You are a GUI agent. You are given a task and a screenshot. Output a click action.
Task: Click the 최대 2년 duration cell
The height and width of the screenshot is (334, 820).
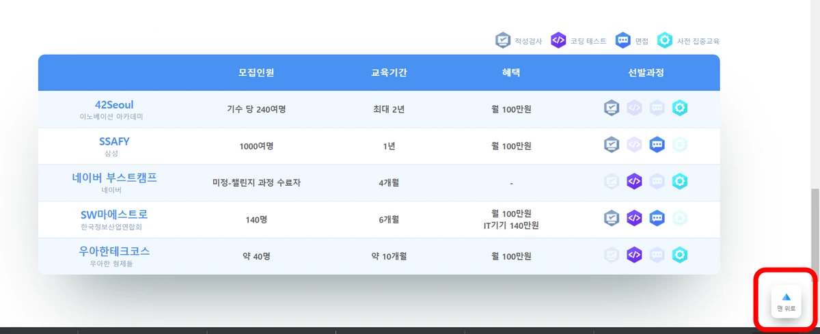[x=389, y=109]
